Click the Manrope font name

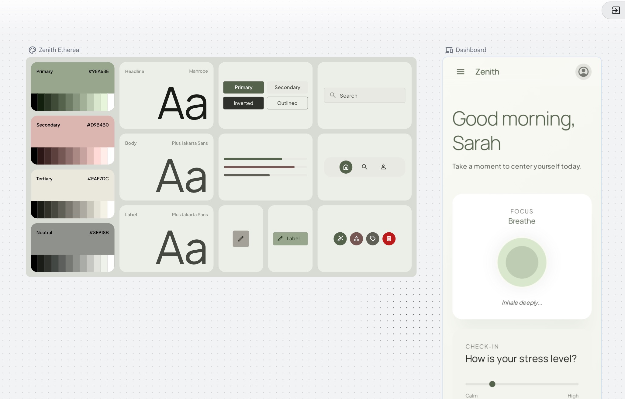(x=199, y=71)
